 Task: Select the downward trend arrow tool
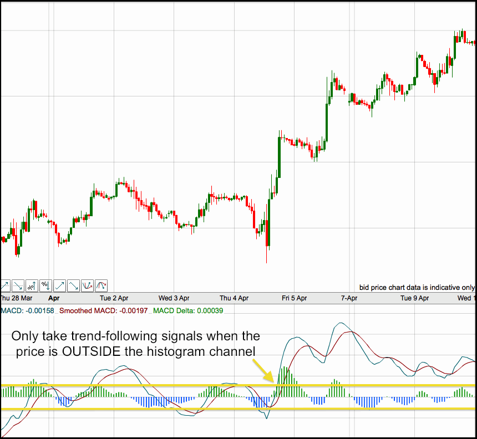73,285
